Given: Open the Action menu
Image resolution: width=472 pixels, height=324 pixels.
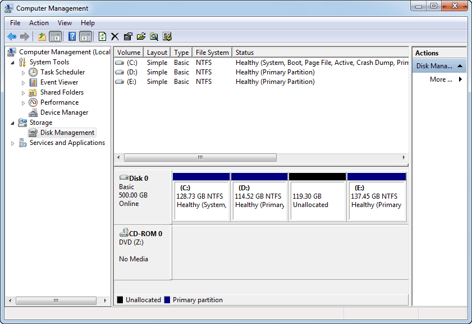Looking at the screenshot, I should click(x=39, y=23).
